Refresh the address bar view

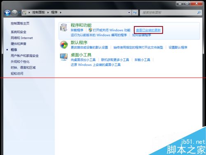[135, 13]
